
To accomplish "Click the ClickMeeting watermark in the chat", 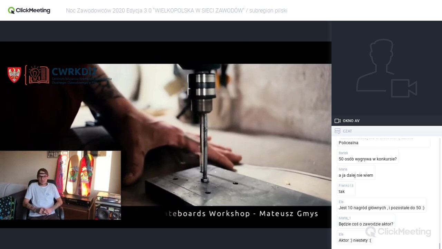I will pos(398,231).
